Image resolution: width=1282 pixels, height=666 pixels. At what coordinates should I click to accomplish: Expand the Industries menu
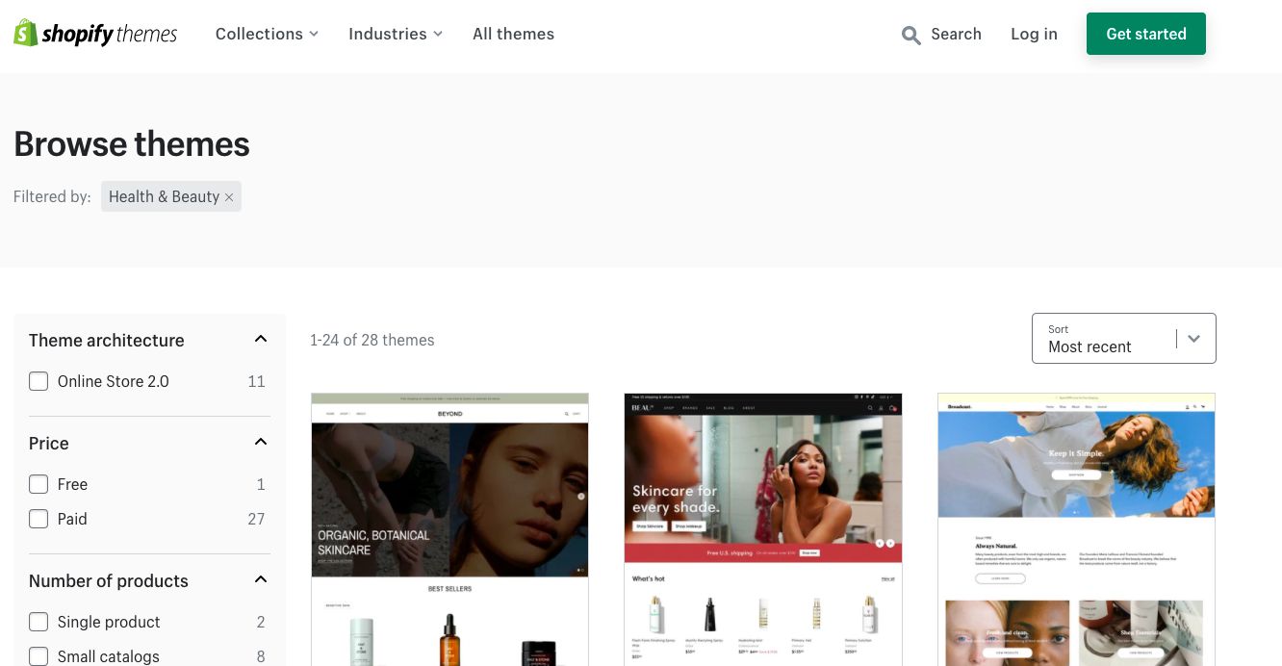point(395,34)
